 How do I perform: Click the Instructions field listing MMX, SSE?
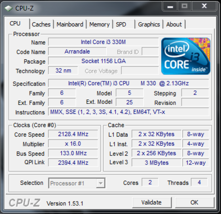click(x=128, y=112)
